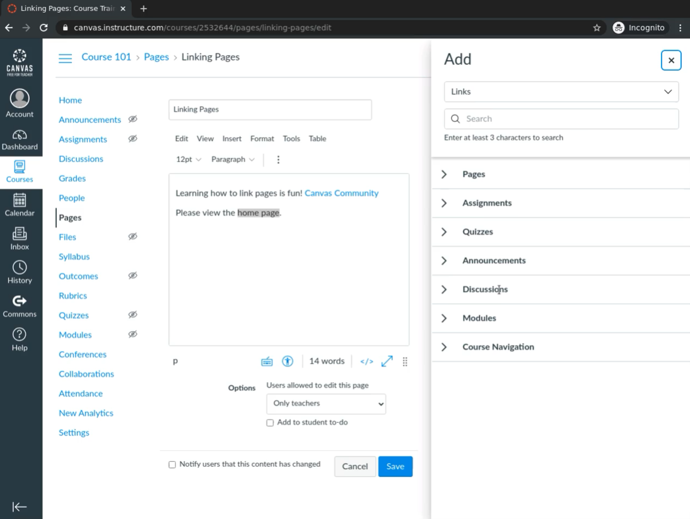690x519 pixels.
Task: Click the Canvas Community link
Action: 341,193
